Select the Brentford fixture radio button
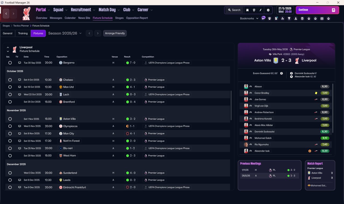344x204 pixels. [x=10, y=102]
